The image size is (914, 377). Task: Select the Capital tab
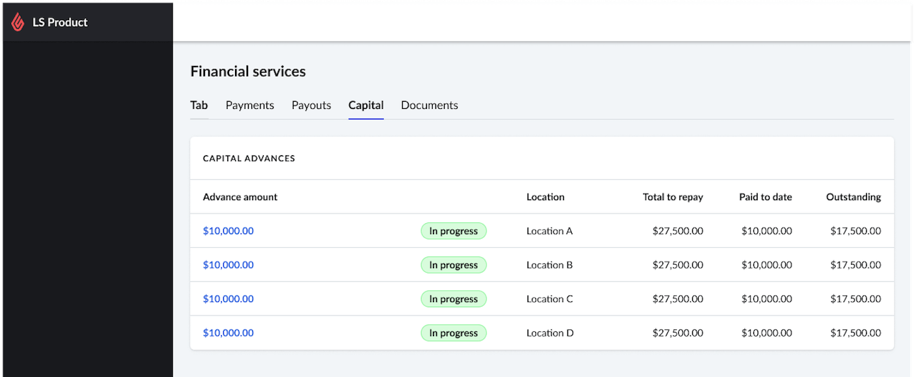(366, 105)
